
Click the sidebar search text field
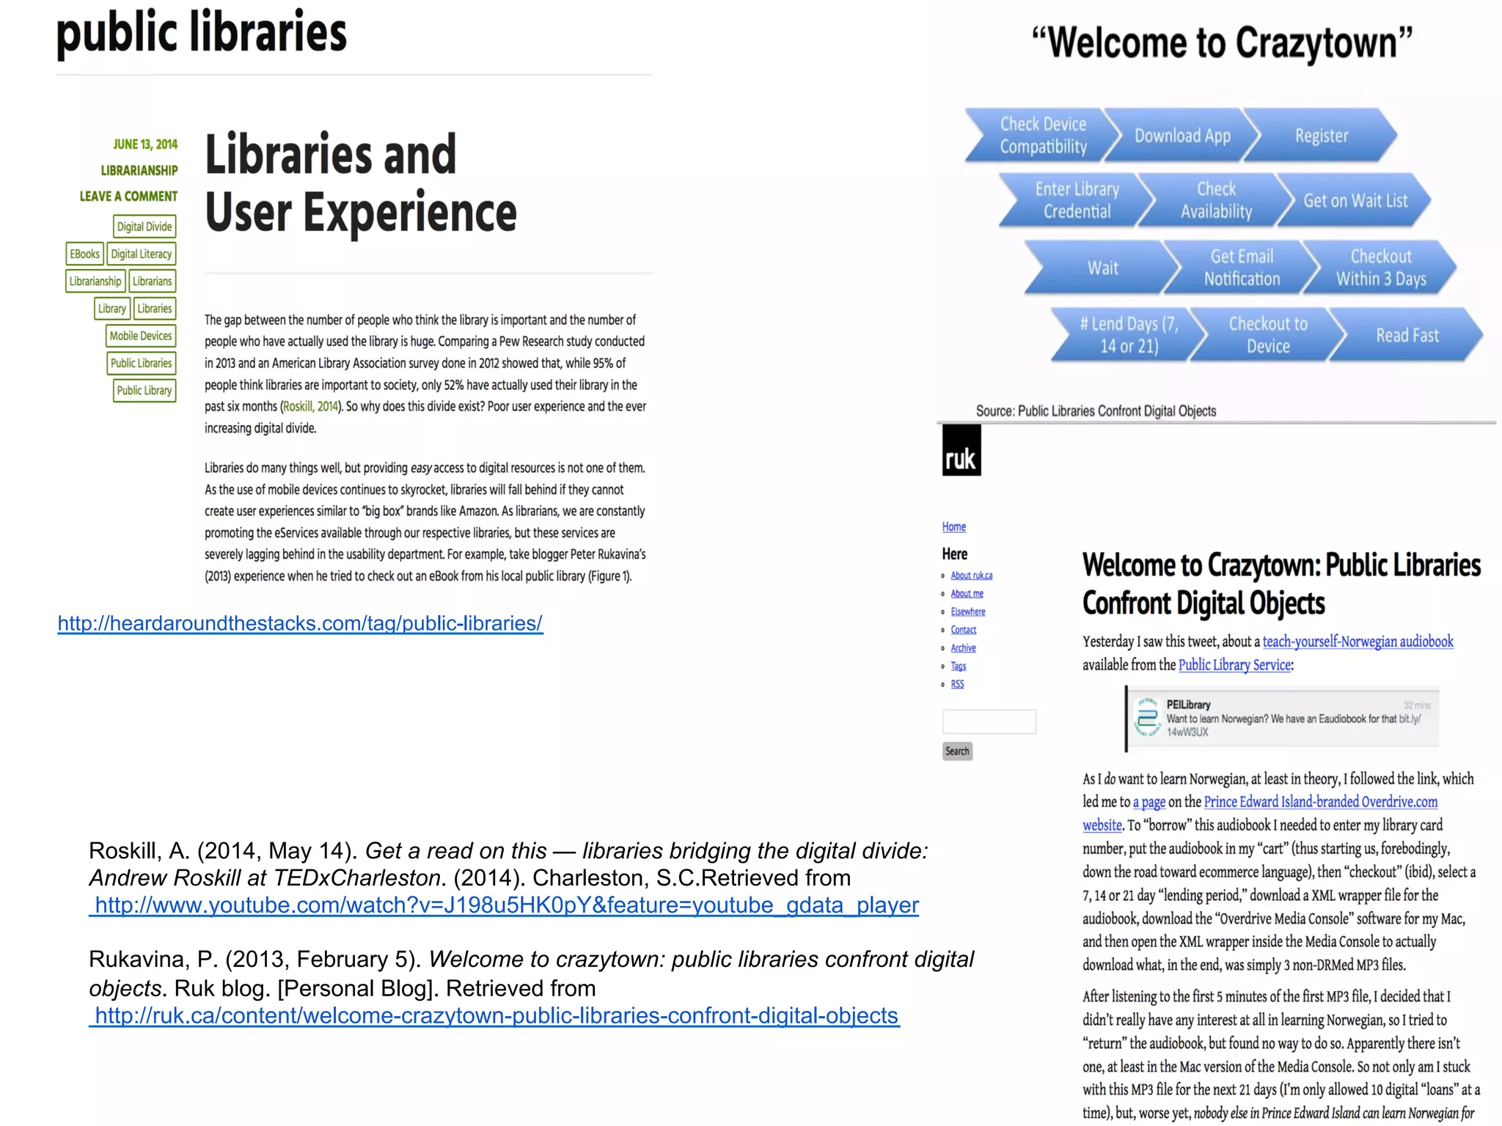tap(989, 721)
